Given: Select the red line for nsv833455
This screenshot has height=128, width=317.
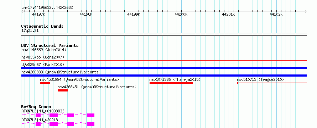Looking at the screenshot, I should click(x=164, y=60).
